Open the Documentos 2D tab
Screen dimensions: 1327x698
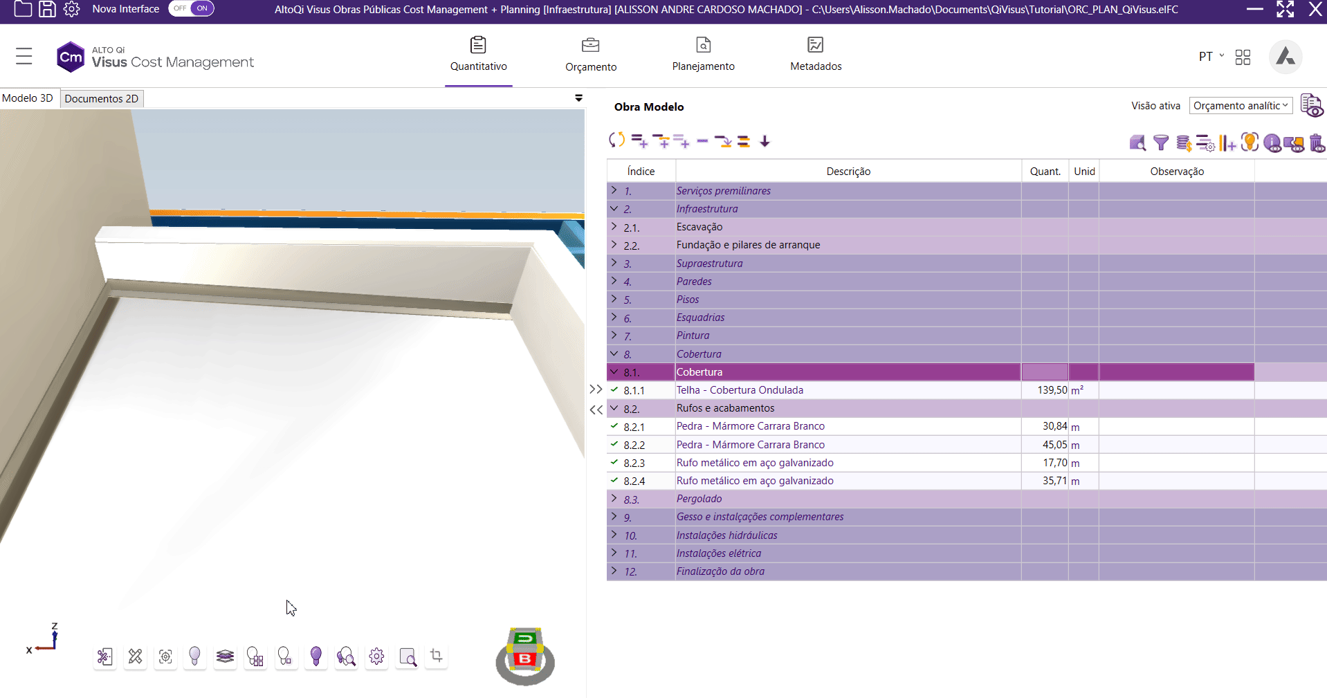pos(102,98)
